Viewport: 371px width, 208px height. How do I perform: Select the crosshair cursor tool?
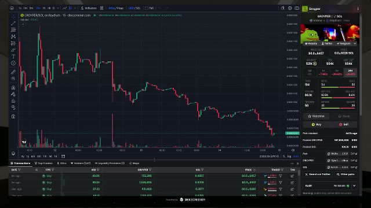tap(13, 17)
